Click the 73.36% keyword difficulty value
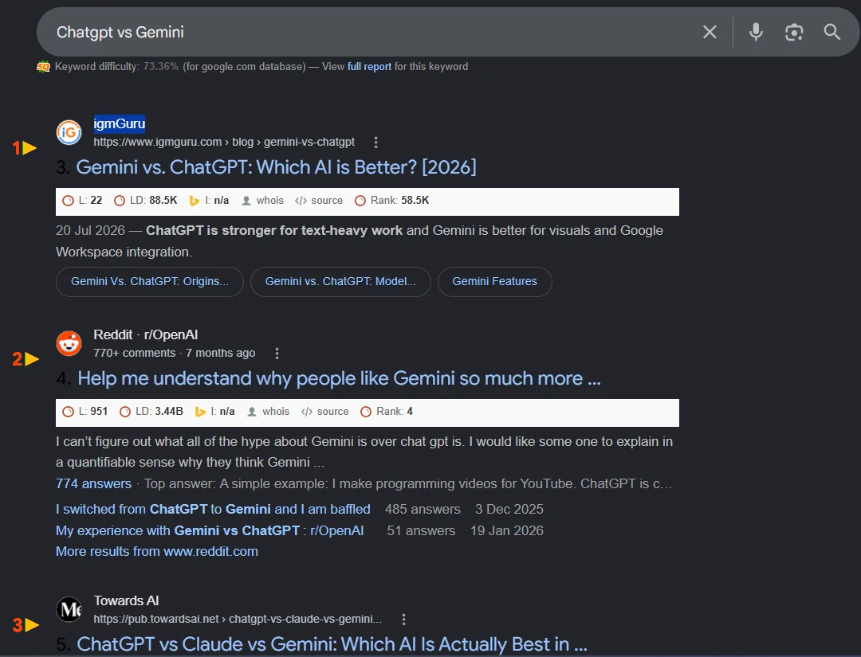The width and height of the screenshot is (861, 657). pos(161,67)
